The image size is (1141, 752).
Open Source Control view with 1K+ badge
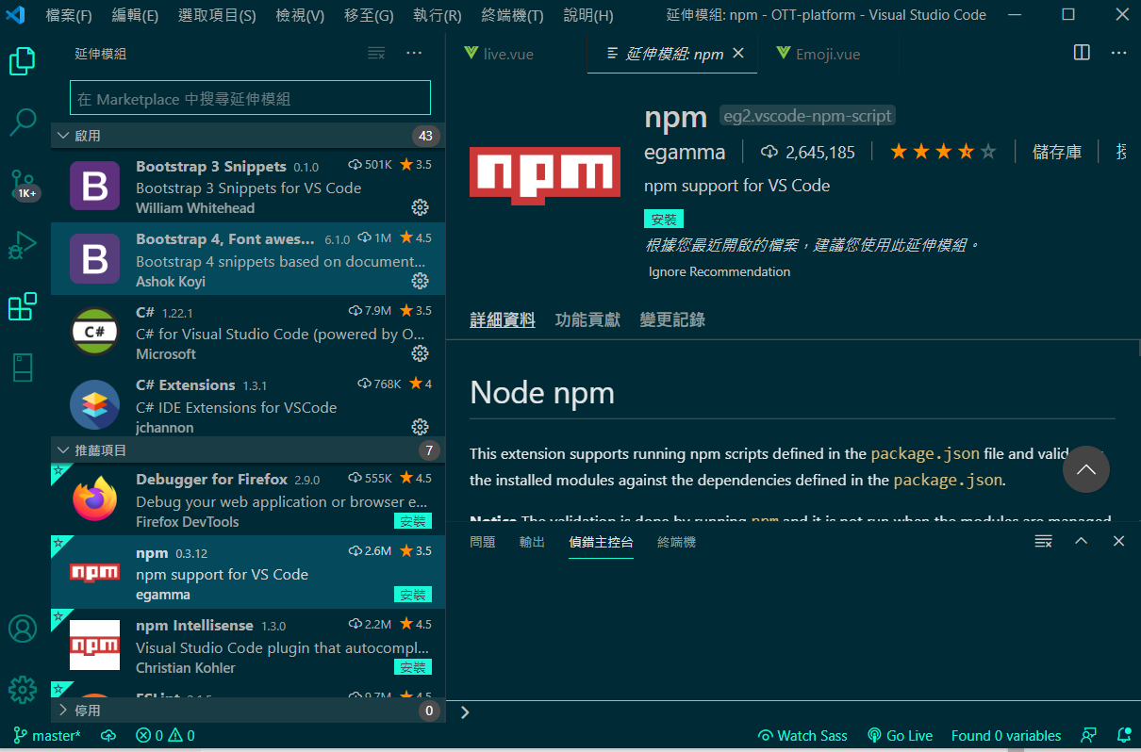coord(23,185)
